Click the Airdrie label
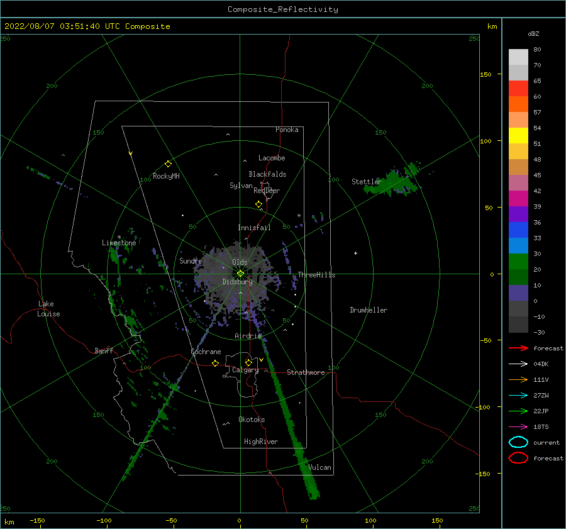566x529 pixels. pyautogui.click(x=248, y=336)
